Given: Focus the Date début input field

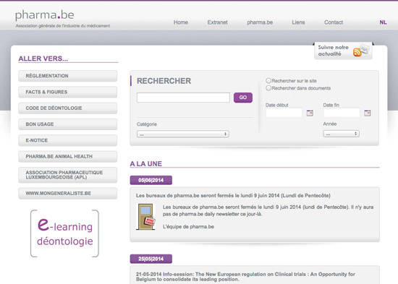Looking at the screenshot, I should 284,113.
